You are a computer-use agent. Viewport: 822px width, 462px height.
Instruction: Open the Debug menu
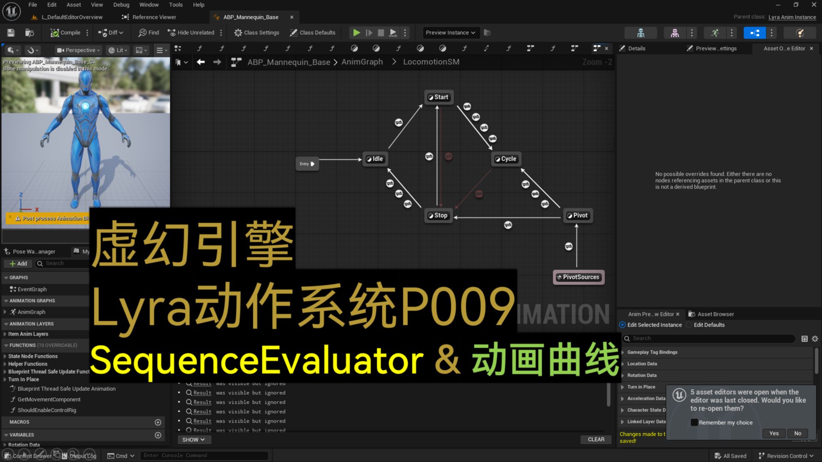click(x=121, y=5)
